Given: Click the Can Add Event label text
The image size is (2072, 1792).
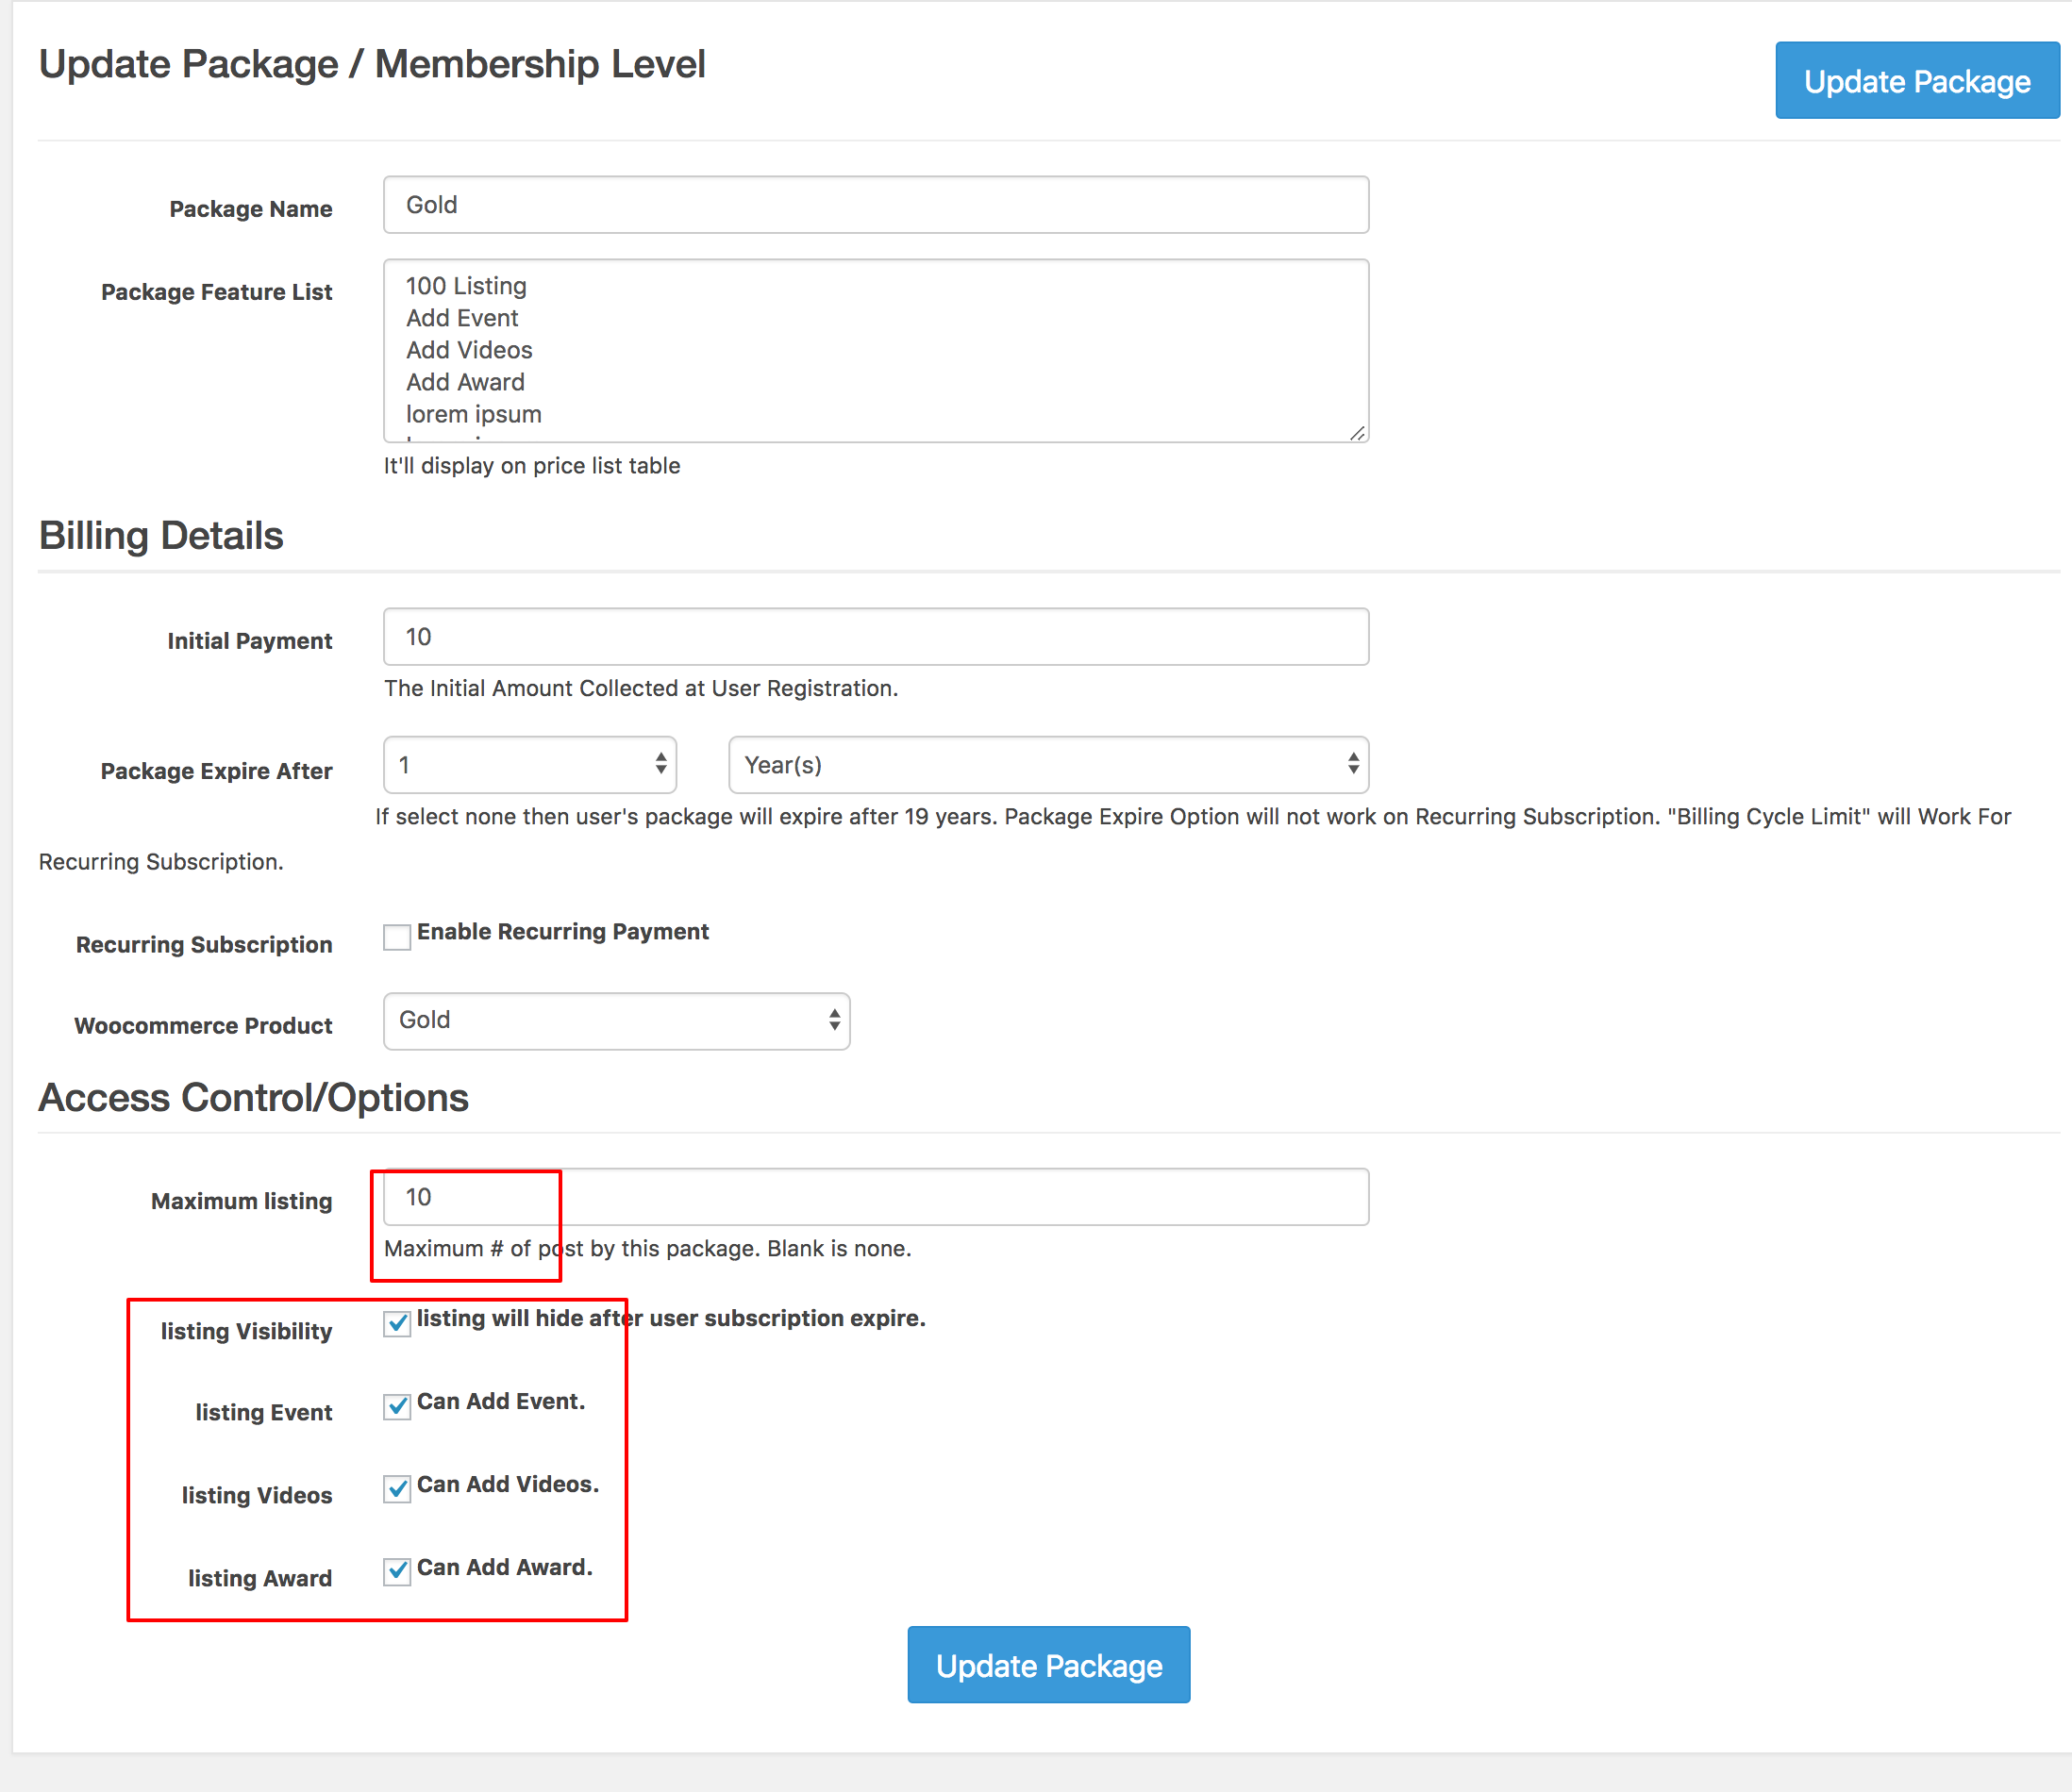Looking at the screenshot, I should (x=500, y=1402).
